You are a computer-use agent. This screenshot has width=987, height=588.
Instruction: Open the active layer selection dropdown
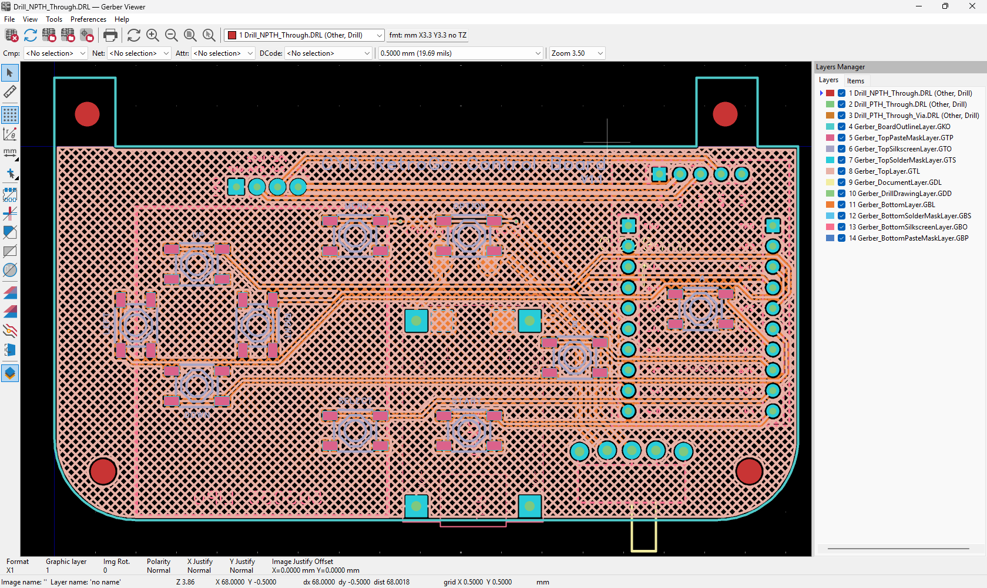click(x=304, y=35)
